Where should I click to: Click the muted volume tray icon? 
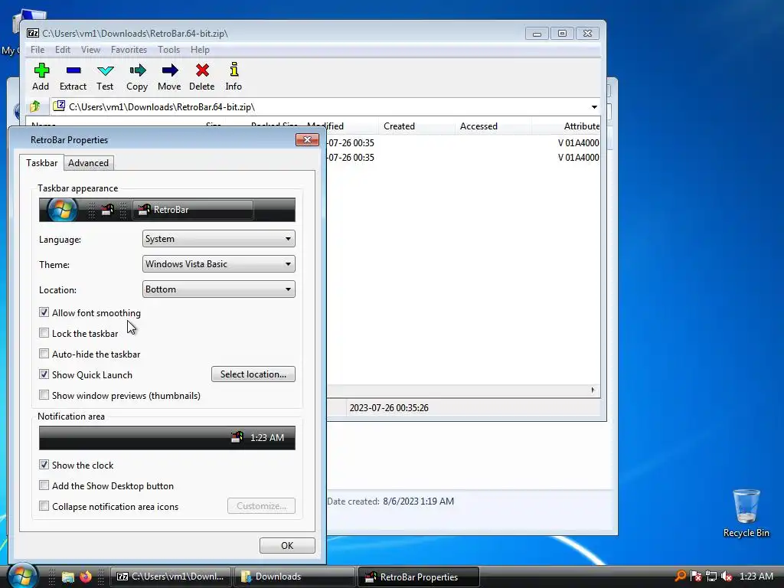(727, 577)
